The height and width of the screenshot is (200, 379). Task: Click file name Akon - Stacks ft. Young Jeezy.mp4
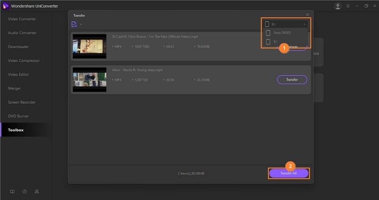pos(137,70)
